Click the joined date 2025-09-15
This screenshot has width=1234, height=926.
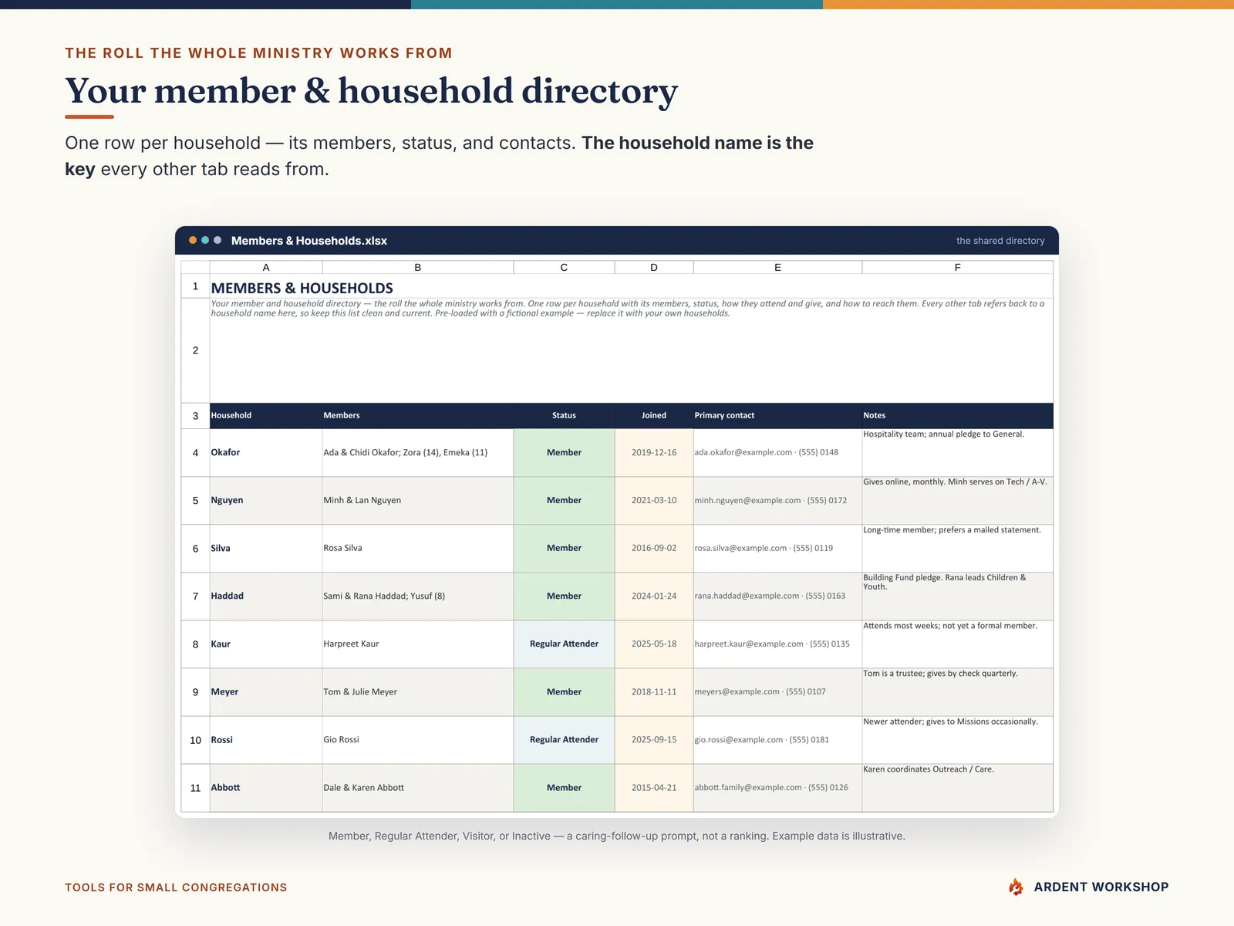pyautogui.click(x=654, y=739)
